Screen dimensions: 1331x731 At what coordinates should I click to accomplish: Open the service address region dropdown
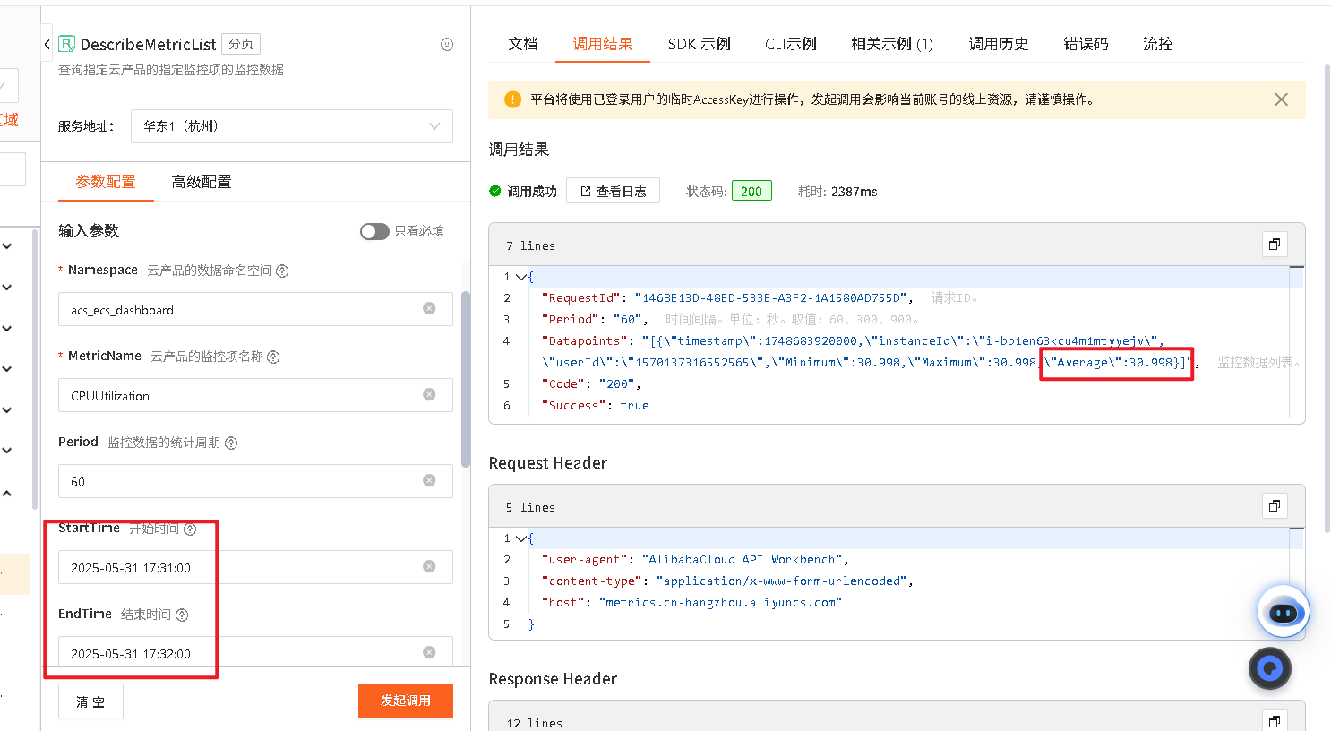(292, 126)
